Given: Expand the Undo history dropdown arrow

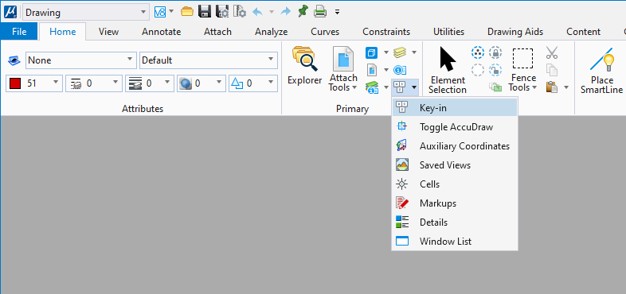Looking at the screenshot, I should click(272, 12).
